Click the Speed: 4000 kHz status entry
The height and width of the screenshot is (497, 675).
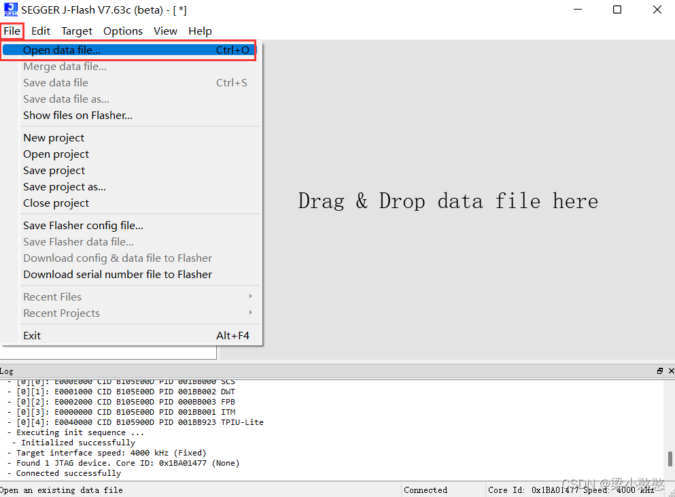point(619,490)
